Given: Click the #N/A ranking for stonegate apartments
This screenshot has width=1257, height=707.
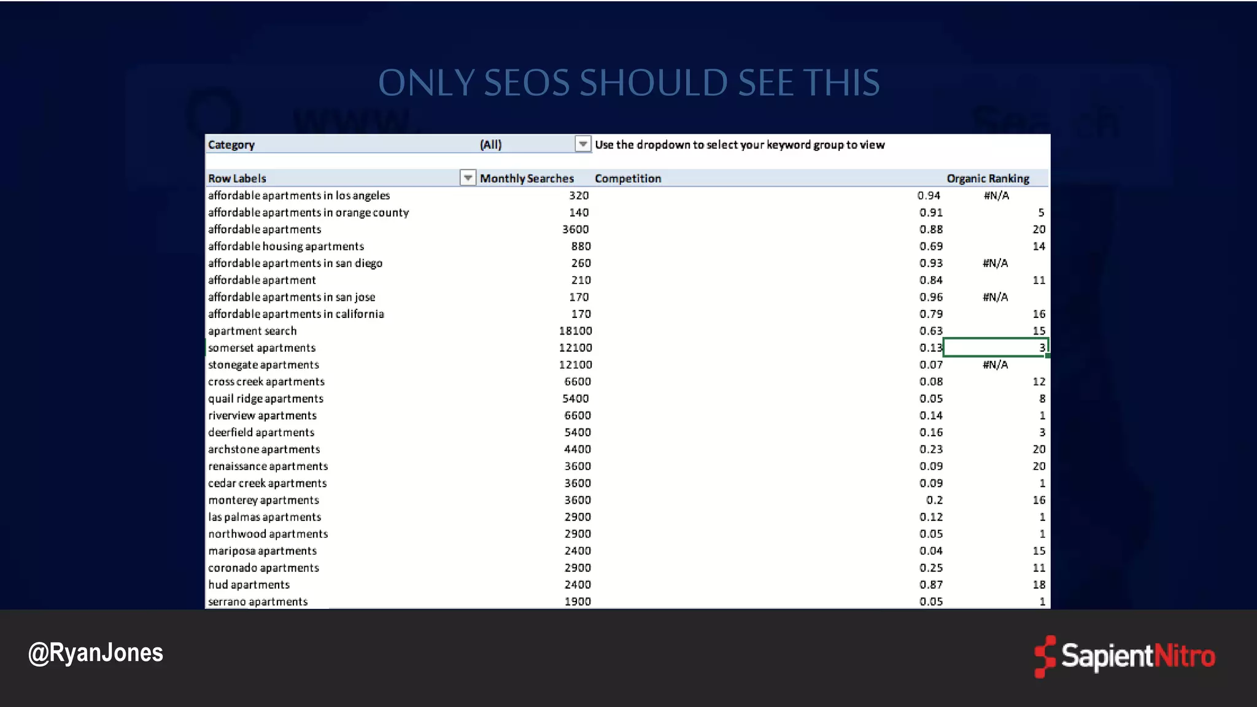Looking at the screenshot, I should [995, 365].
